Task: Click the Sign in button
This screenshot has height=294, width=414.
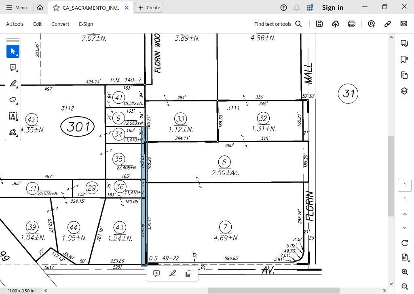Action: click(332, 8)
